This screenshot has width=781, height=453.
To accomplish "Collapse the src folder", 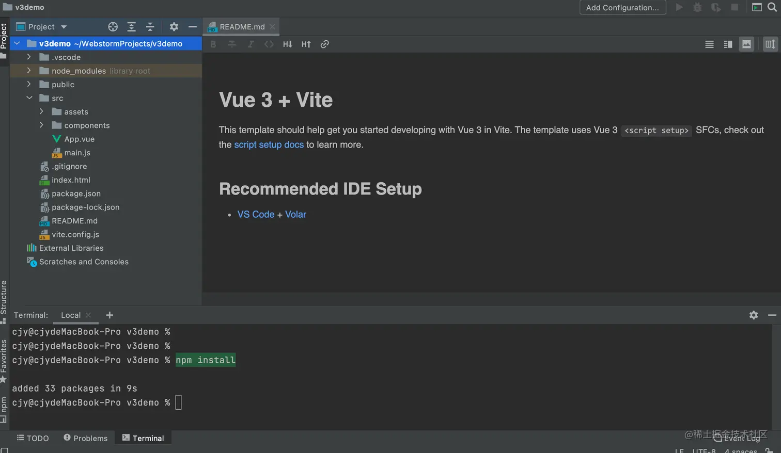I will click(x=29, y=98).
